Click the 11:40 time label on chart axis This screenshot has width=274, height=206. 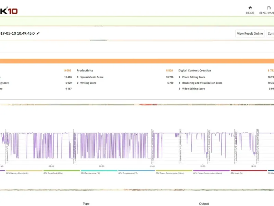point(152,166)
